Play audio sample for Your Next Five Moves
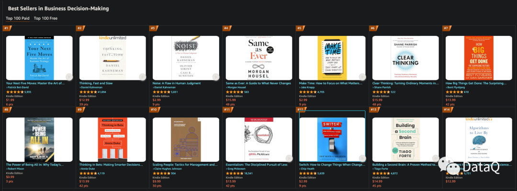Viewport: 517px width, 191px height. tap(69, 77)
